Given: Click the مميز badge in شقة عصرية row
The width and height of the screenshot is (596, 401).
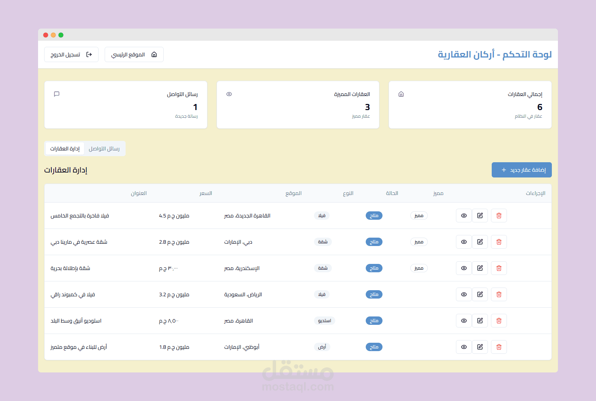Looking at the screenshot, I should pyautogui.click(x=419, y=242).
